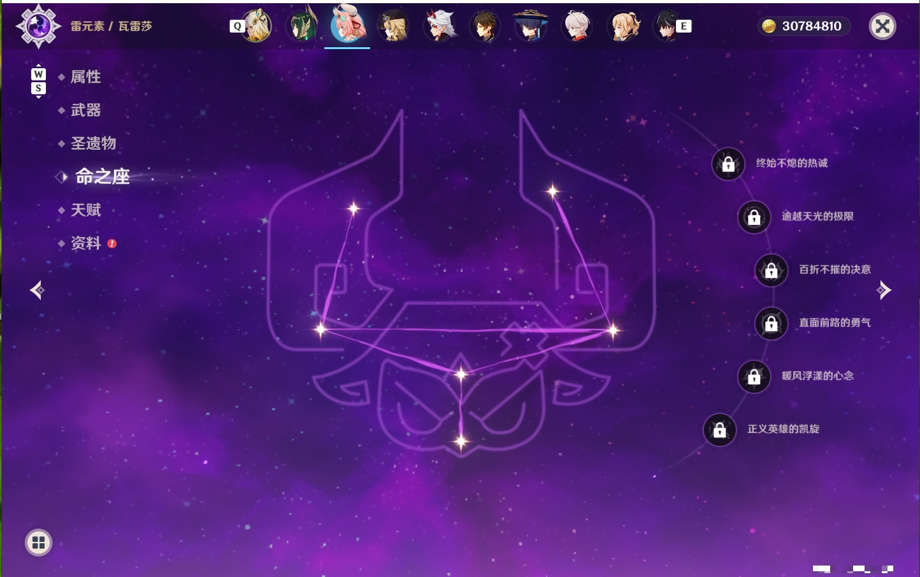The width and height of the screenshot is (920, 577).
Task: Select the blonde ponytail character avatar
Action: point(624,26)
